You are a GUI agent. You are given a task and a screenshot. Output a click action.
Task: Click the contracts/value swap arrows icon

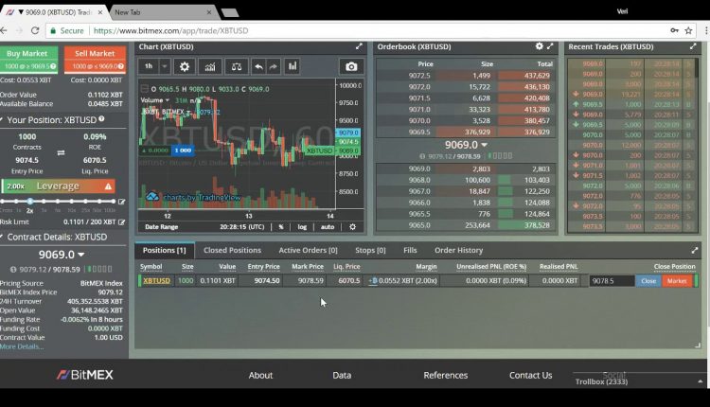pos(61,153)
